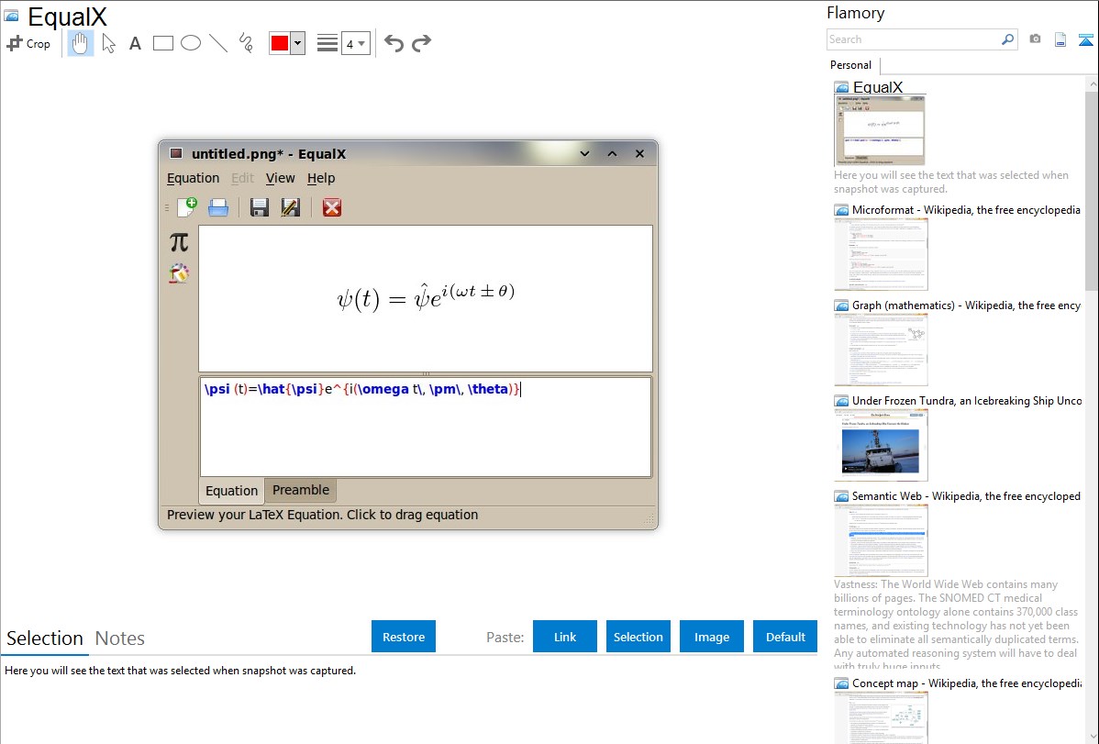Select the Preamble tab in EqualX
Image resolution: width=1099 pixels, height=744 pixels.
301,490
